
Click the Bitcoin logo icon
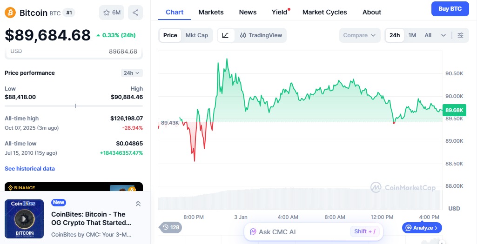(x=10, y=13)
